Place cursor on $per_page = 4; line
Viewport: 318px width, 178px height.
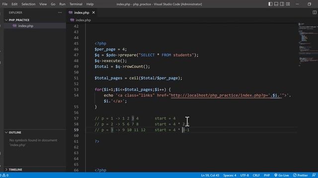[x=110, y=49]
